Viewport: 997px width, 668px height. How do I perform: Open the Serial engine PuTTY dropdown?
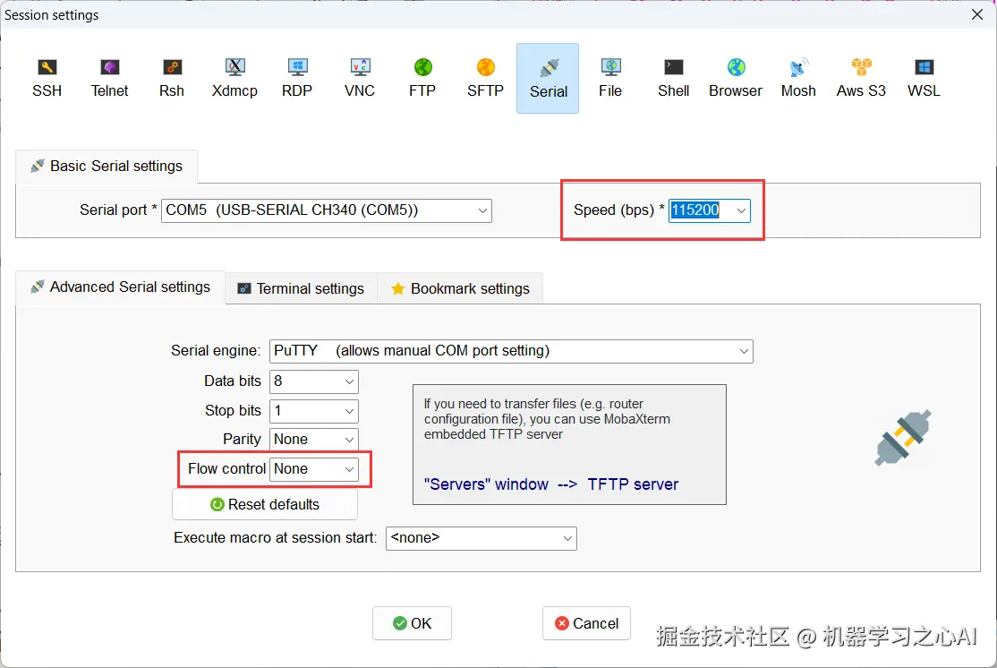pyautogui.click(x=511, y=351)
